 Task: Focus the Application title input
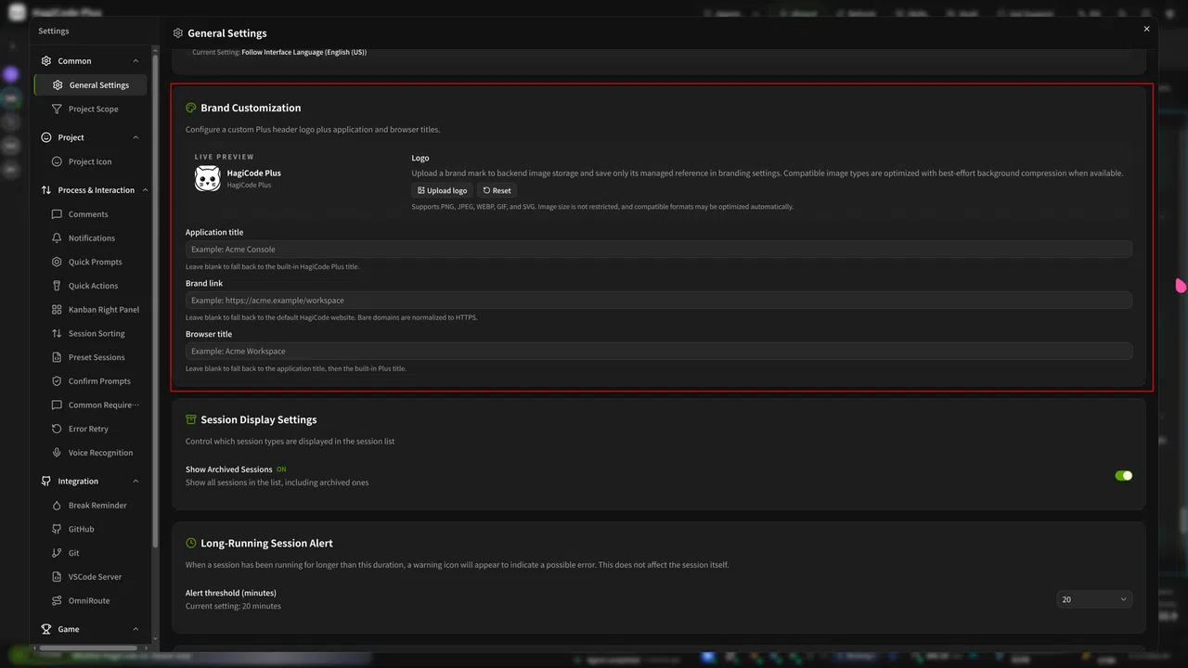click(658, 249)
